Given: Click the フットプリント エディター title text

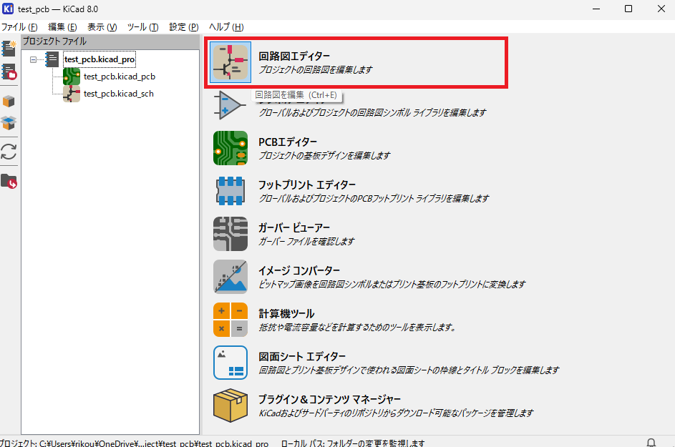Looking at the screenshot, I should click(x=307, y=185).
